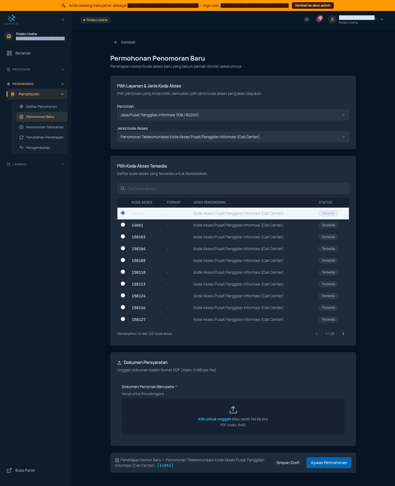Collapse the sidebar with the chevron icon

[63, 20]
